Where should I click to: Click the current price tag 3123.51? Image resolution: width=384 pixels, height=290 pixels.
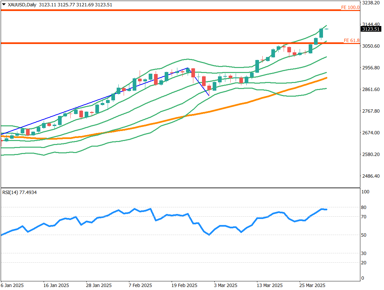371,29
